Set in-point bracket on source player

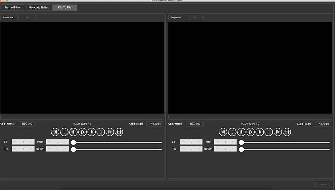(x=64, y=132)
